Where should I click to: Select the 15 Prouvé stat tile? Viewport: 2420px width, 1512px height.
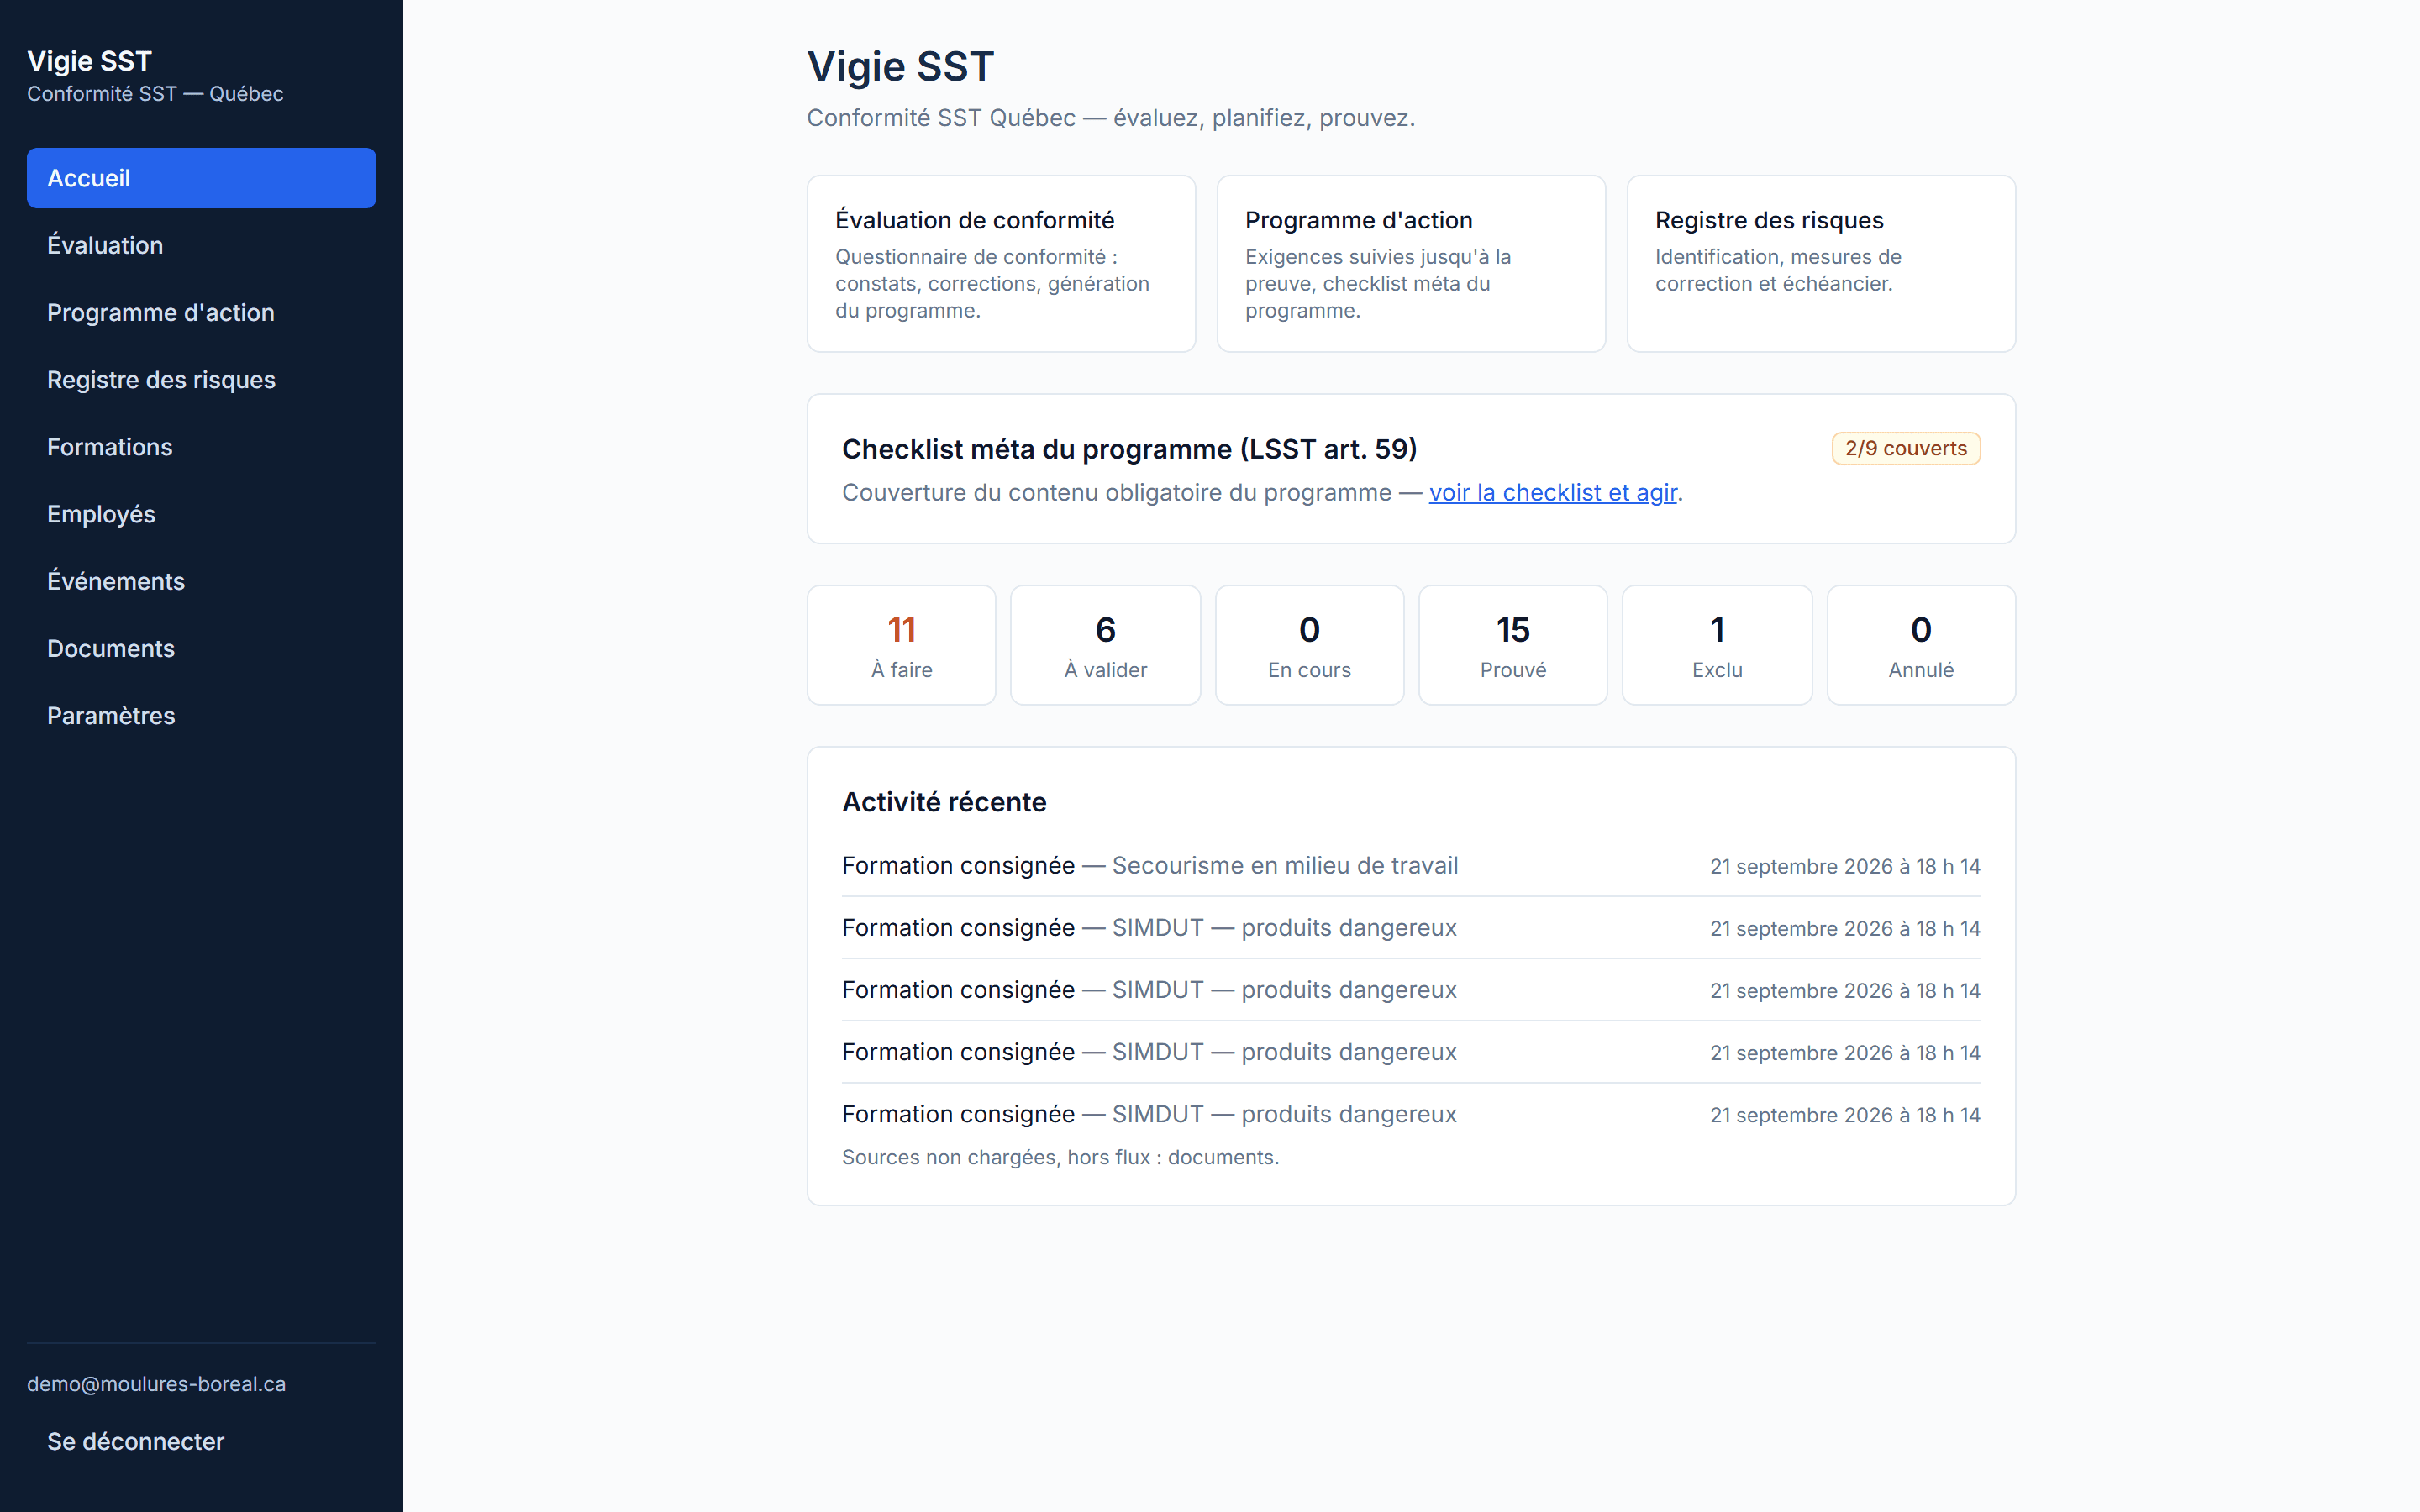click(1513, 645)
